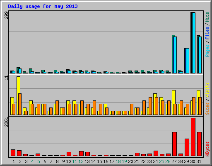
Task: Click the orange Sites bar for day 23
Action: (x=150, y=106)
